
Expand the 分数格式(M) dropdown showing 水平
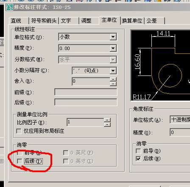tap(113, 60)
